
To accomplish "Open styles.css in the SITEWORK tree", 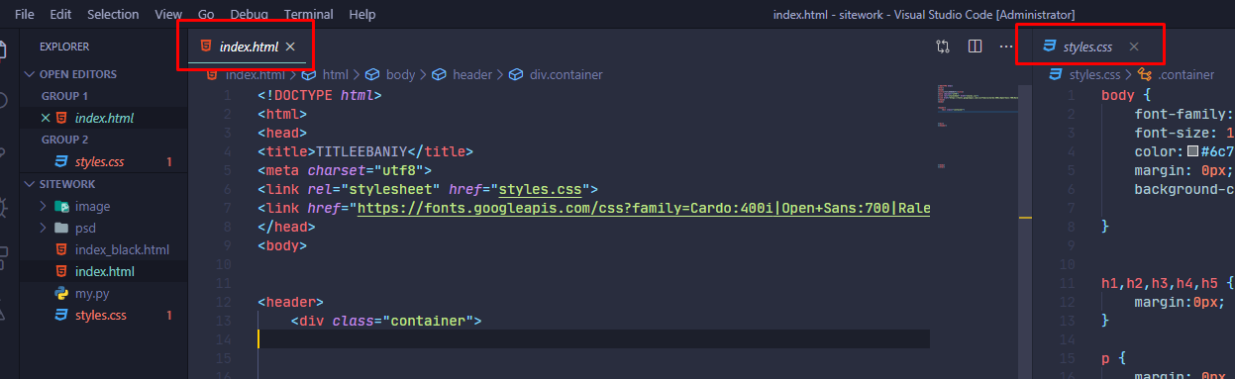I will click(100, 315).
